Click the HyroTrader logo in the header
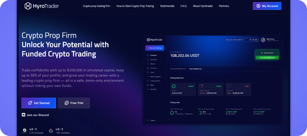 tap(42, 6)
